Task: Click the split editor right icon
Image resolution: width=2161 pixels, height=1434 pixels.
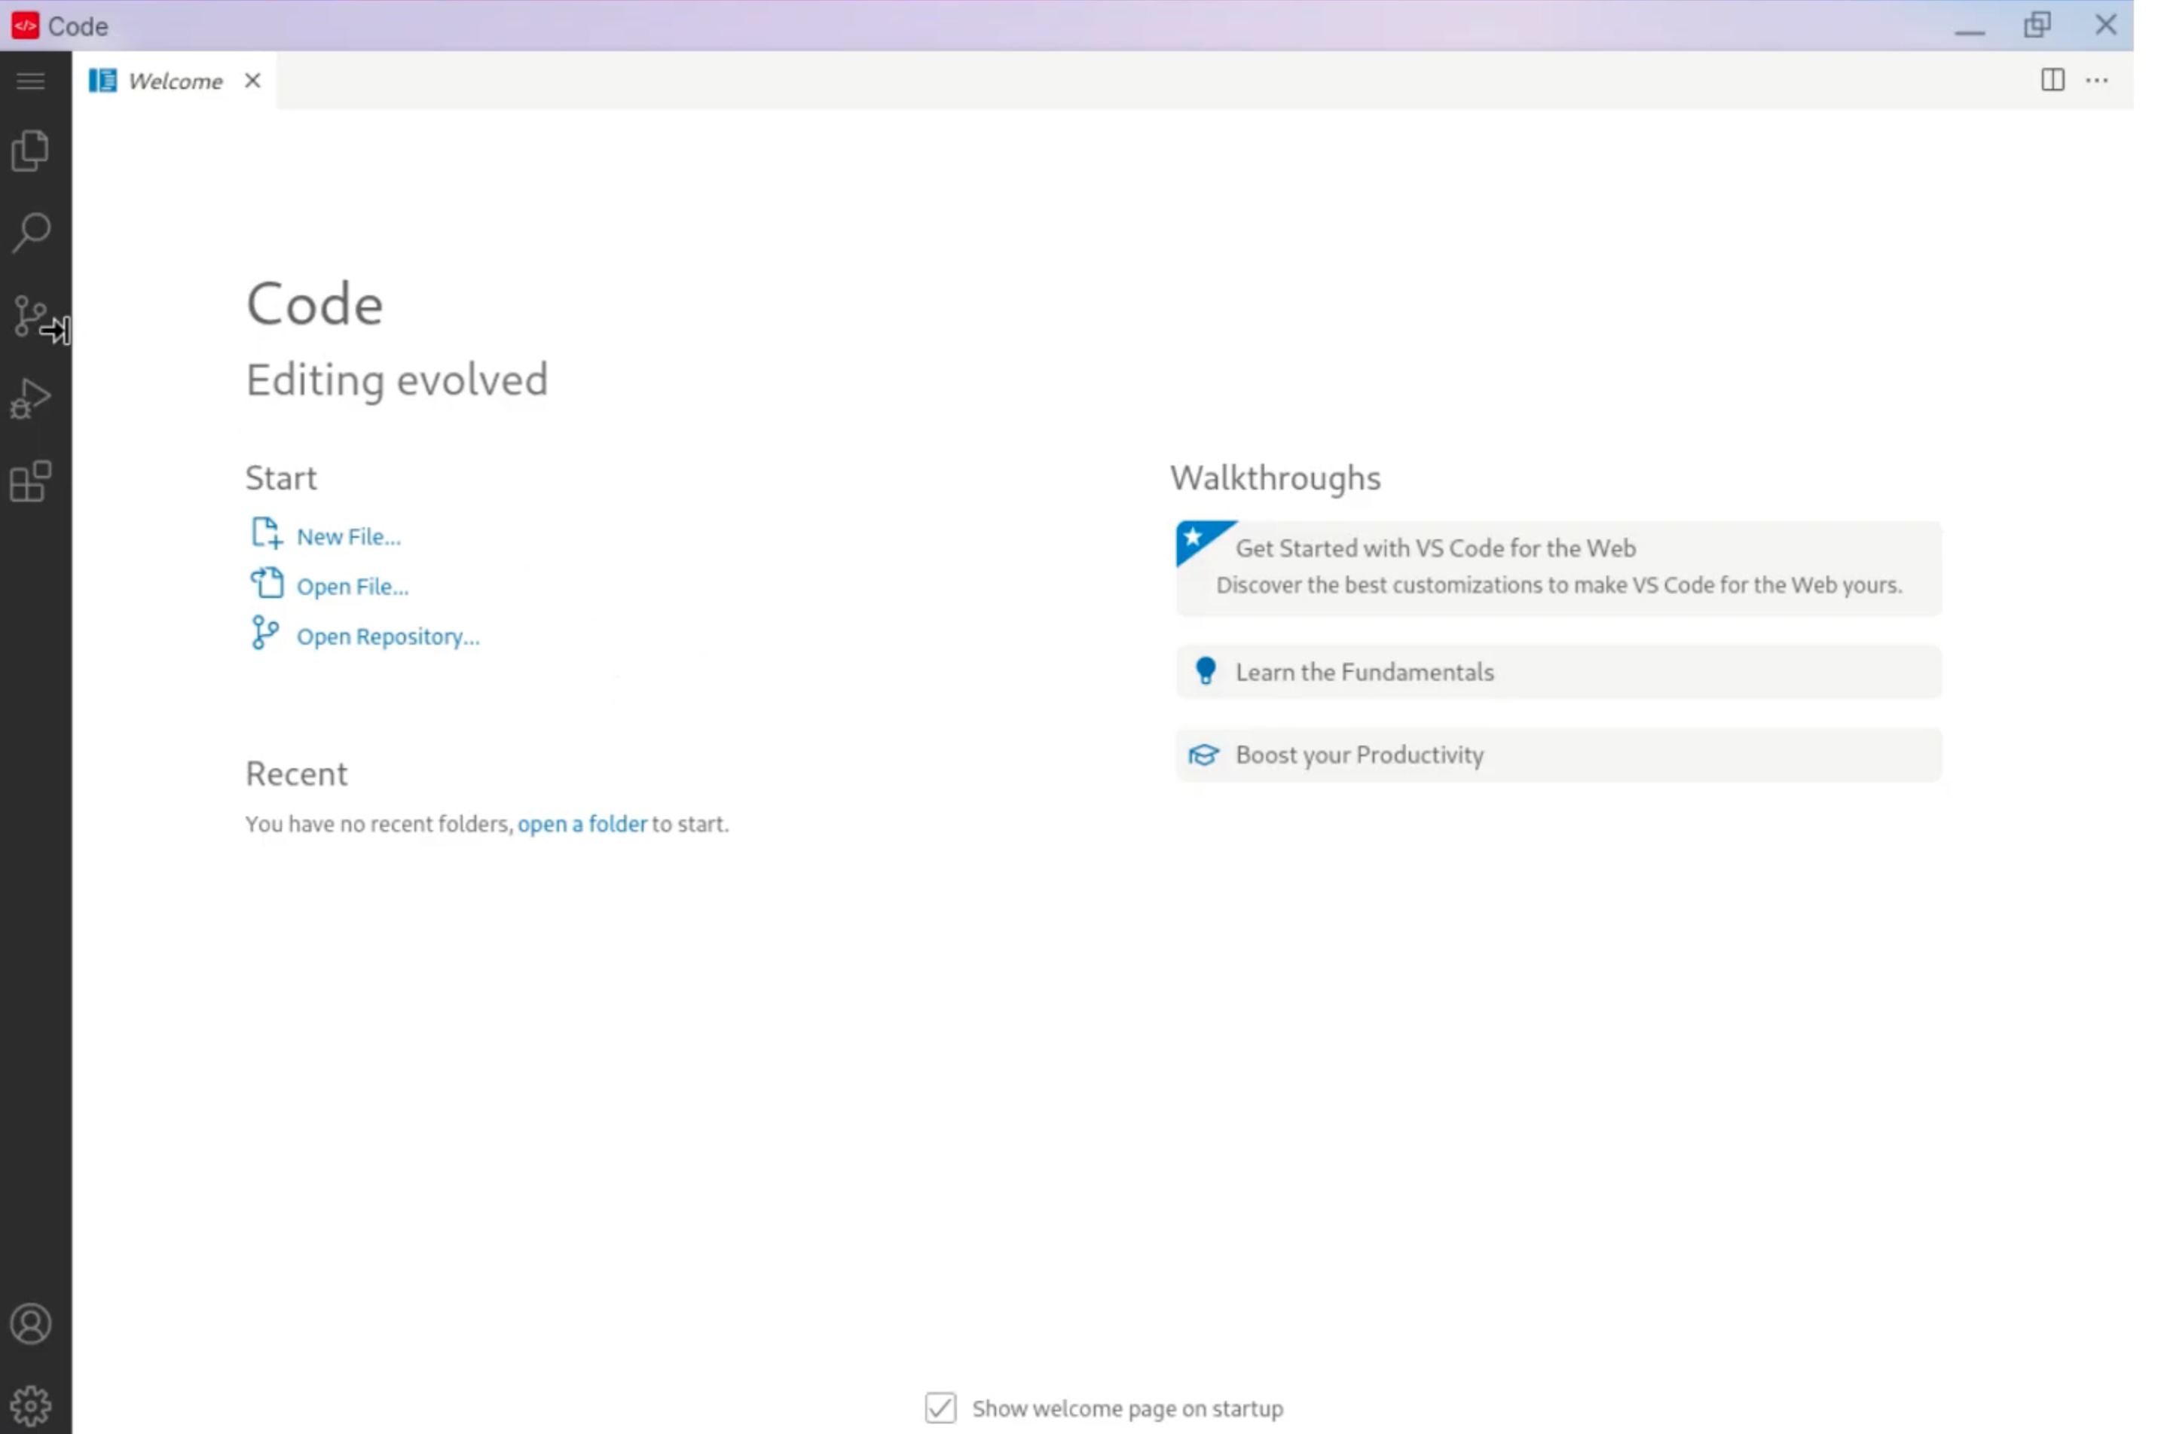Action: point(2052,81)
